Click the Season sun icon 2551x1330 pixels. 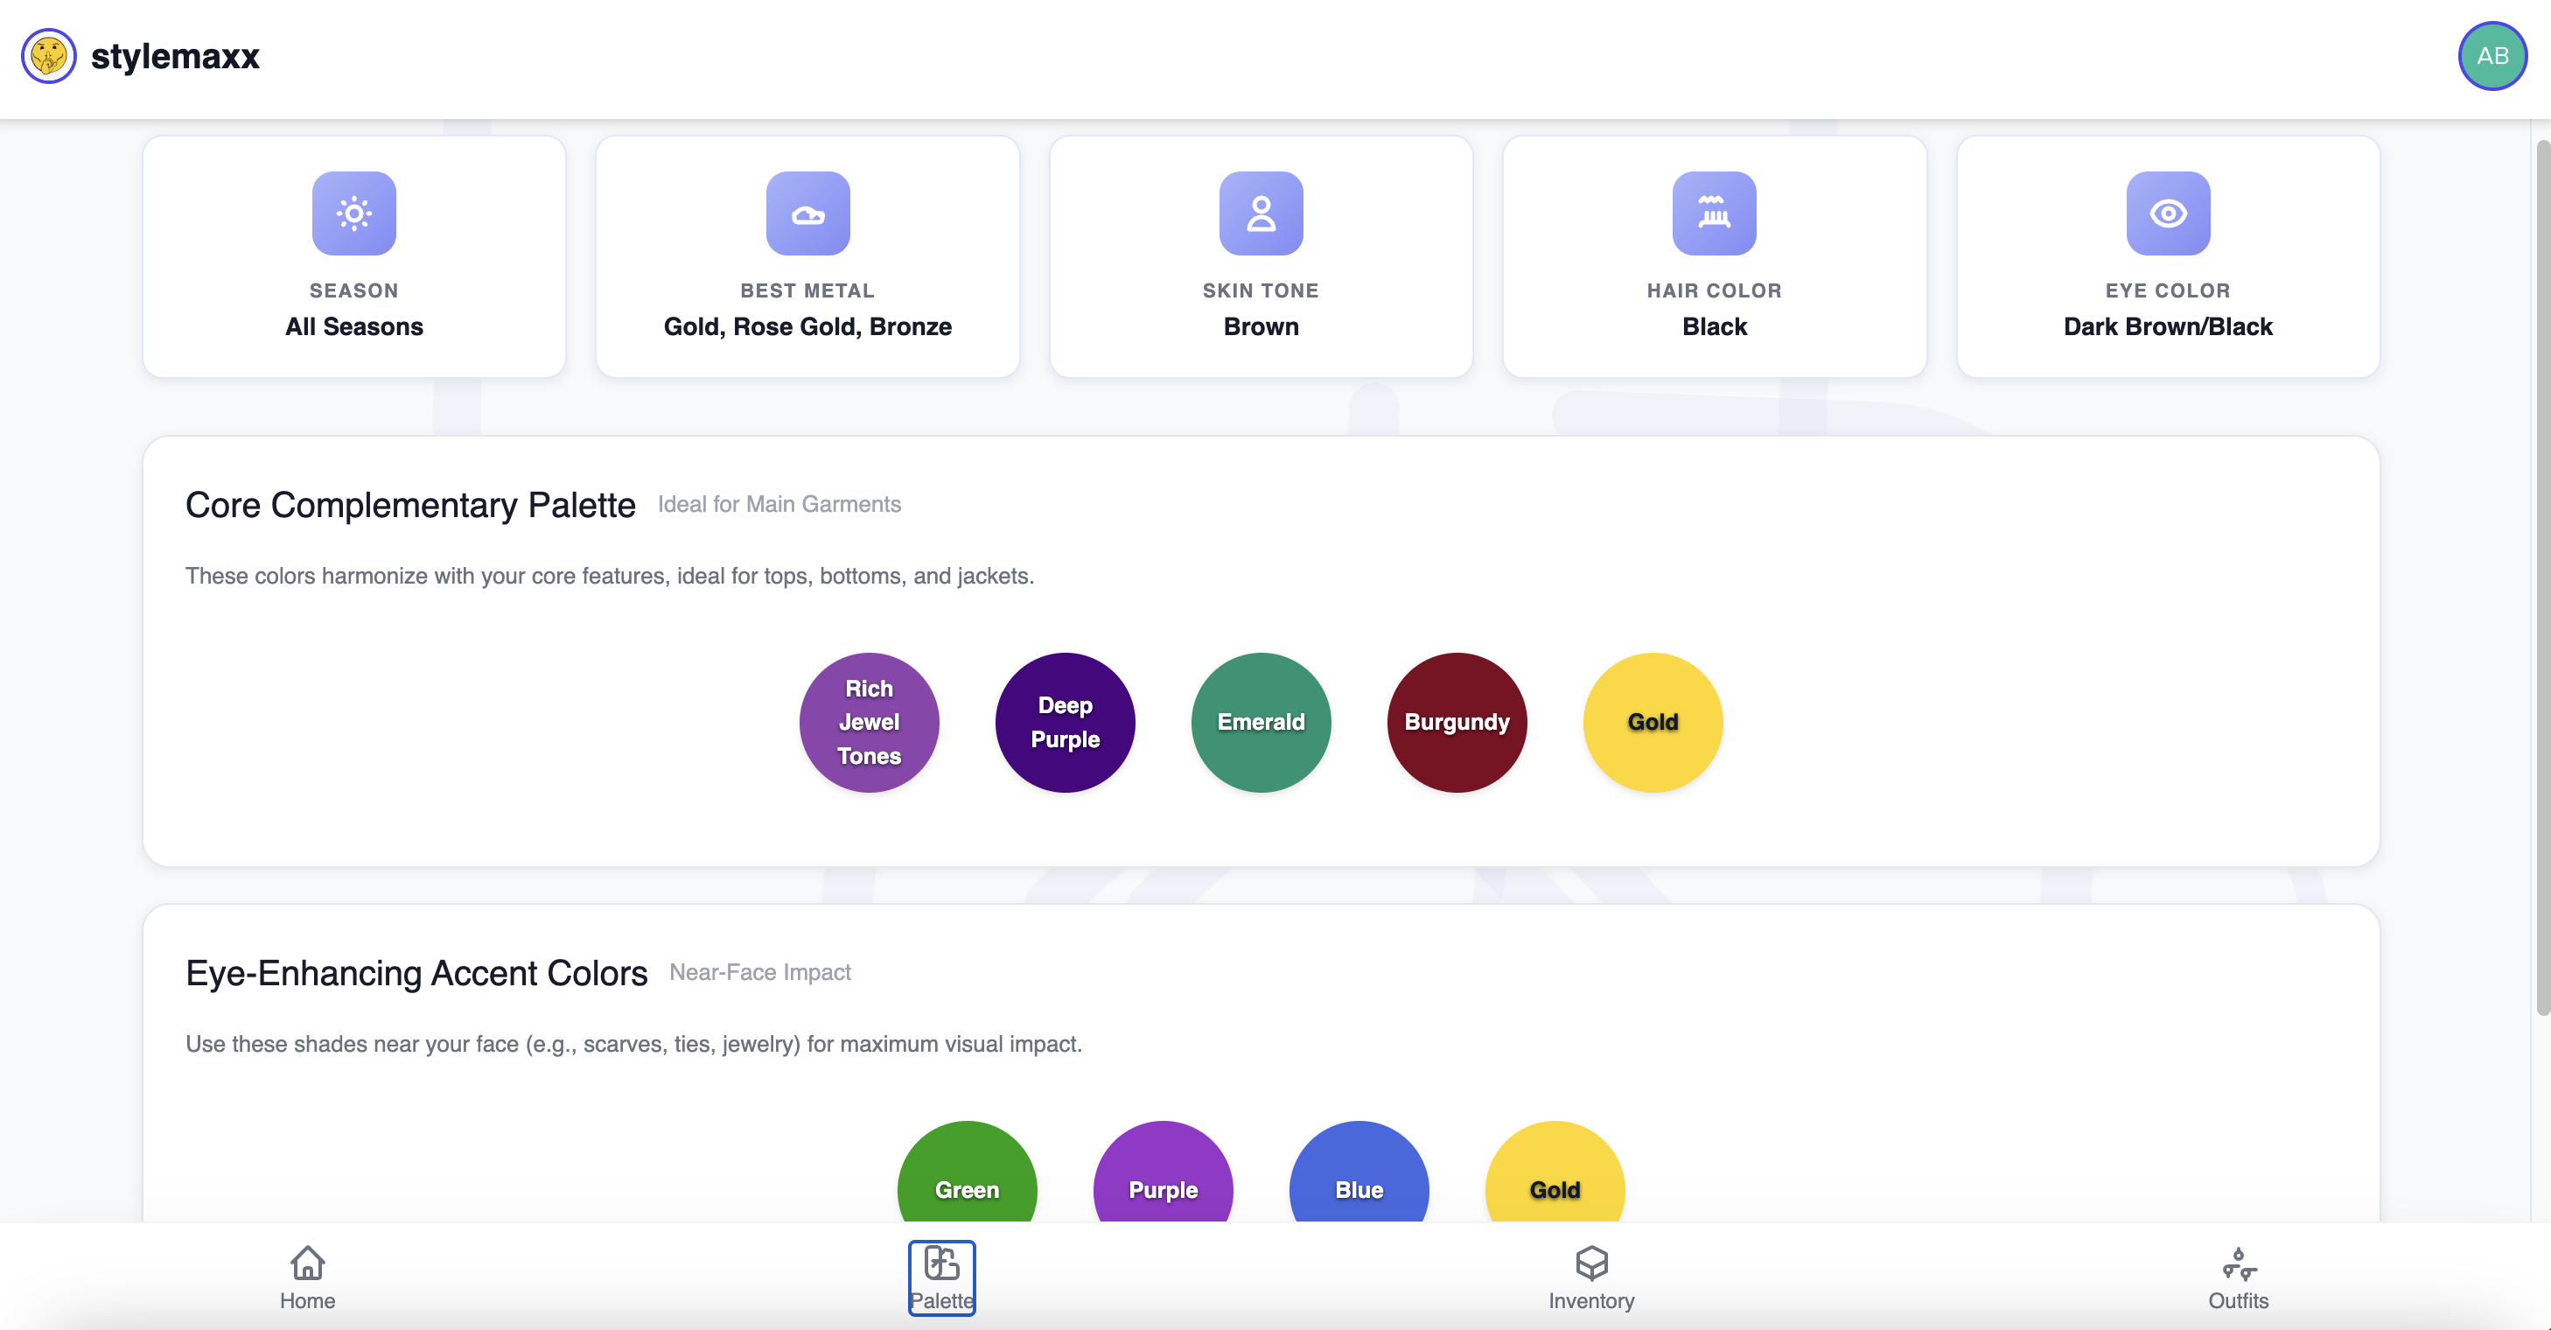[x=353, y=213]
